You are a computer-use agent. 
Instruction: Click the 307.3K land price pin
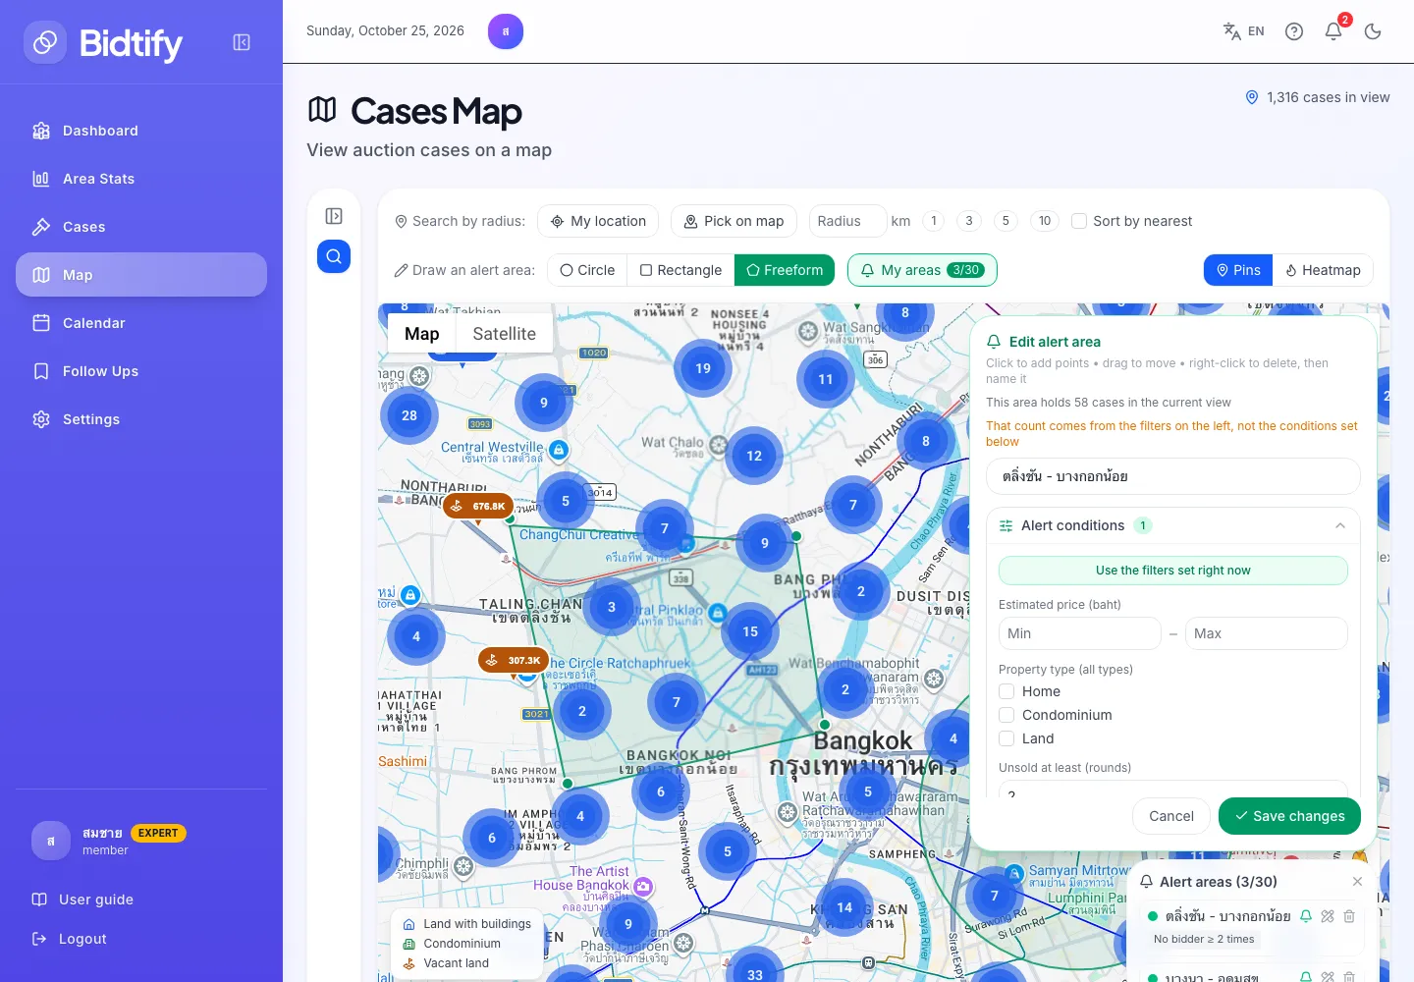point(514,661)
